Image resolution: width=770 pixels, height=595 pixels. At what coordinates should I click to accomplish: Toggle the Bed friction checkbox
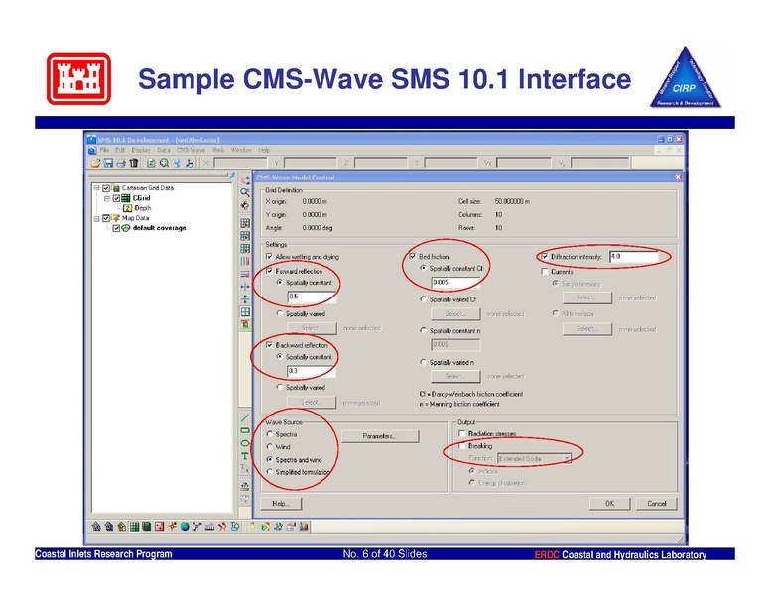413,256
